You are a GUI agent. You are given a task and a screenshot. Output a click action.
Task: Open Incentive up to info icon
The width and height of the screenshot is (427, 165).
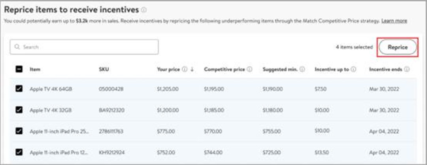click(353, 70)
